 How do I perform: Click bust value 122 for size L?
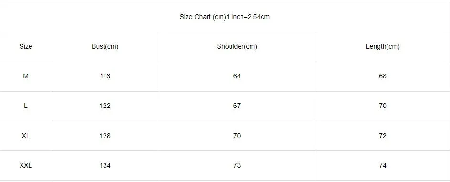105,106
